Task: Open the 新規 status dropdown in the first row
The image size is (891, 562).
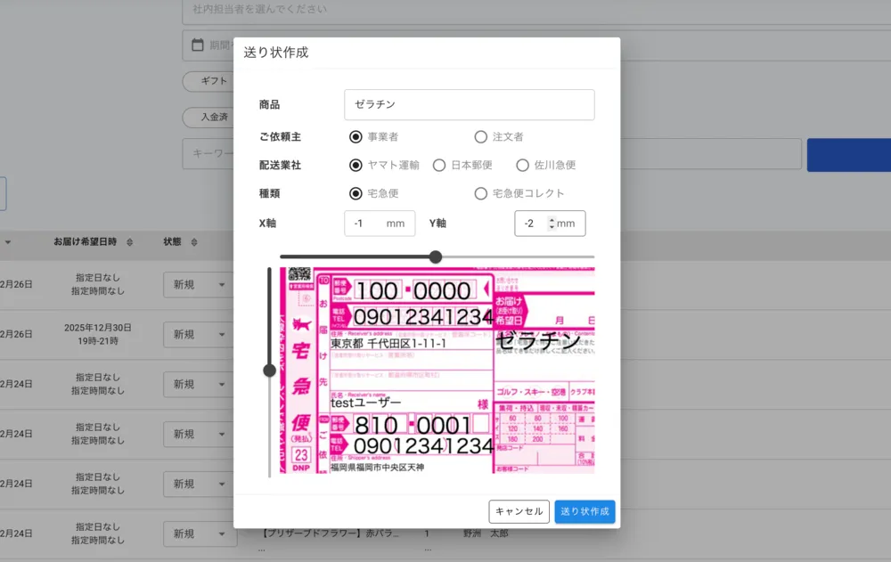Action: point(200,284)
